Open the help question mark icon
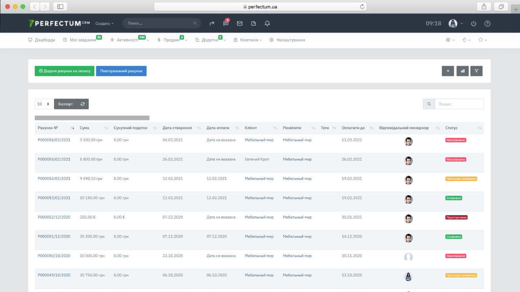 (487, 24)
